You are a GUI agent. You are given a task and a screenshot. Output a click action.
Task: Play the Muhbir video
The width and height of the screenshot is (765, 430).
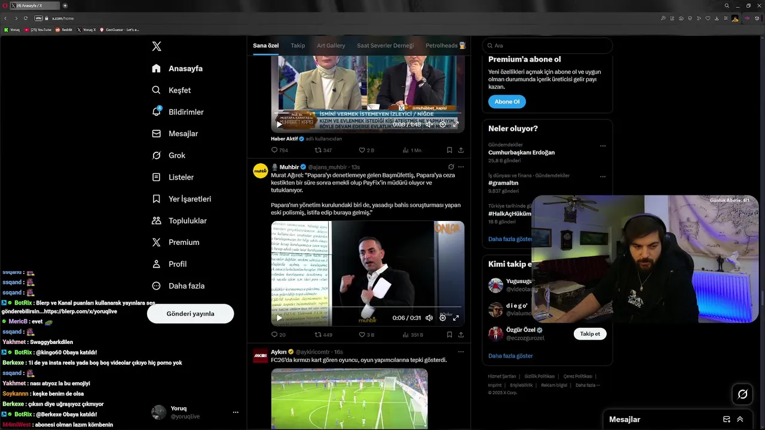pyautogui.click(x=279, y=318)
